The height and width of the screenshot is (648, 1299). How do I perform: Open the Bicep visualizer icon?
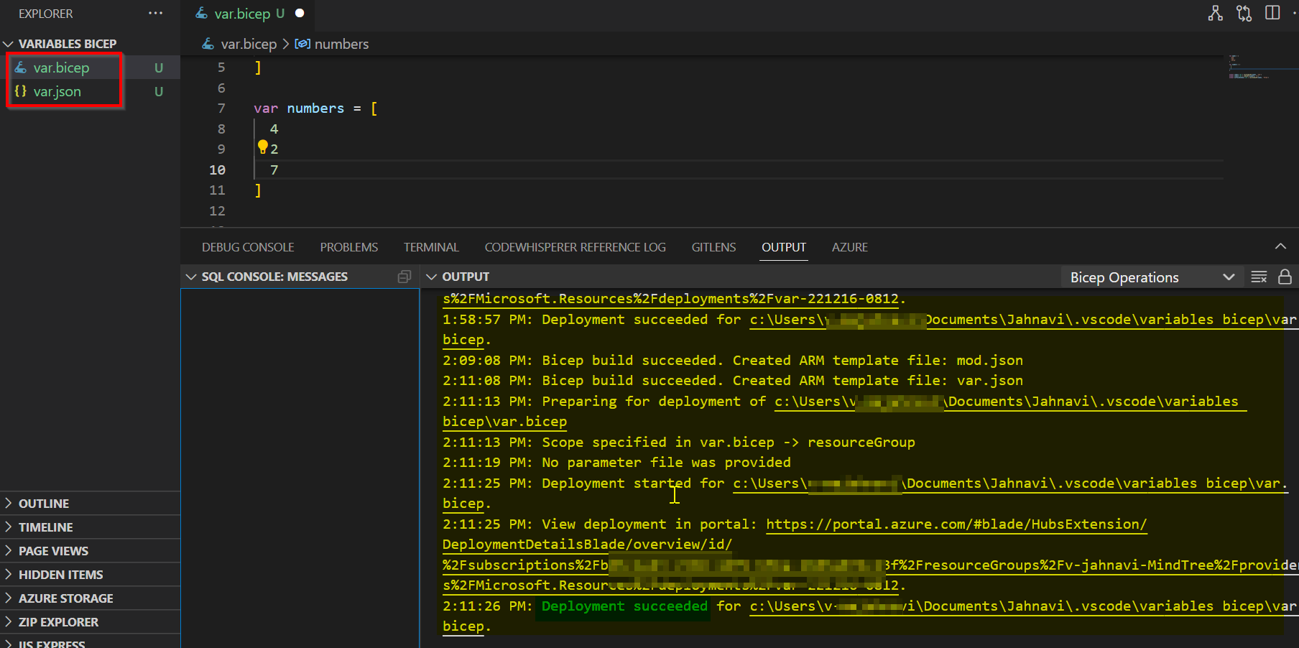click(1215, 13)
